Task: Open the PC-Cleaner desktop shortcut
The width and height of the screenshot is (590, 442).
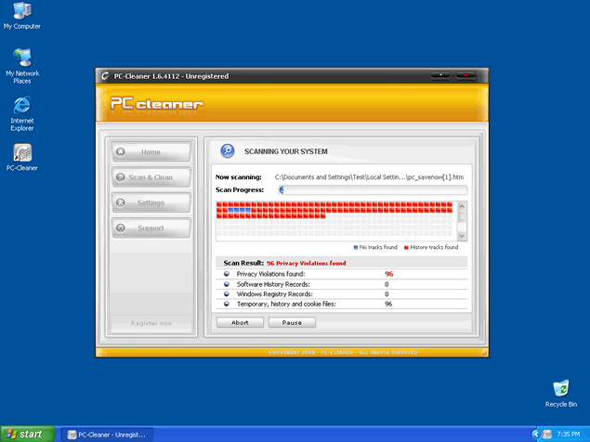Action: tap(21, 153)
